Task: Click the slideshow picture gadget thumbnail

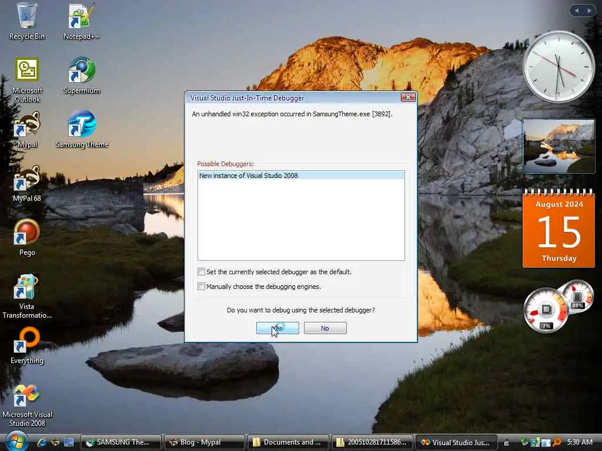Action: (558, 146)
